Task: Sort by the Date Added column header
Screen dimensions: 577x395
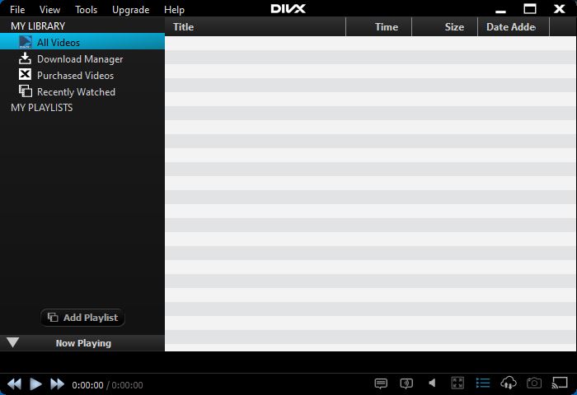Action: coord(514,27)
